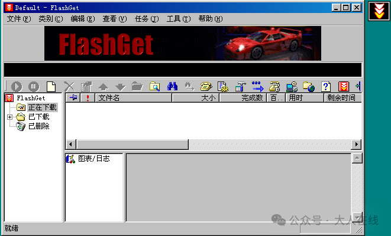Select the 正在下载 folder
This screenshot has width=391, height=236.
click(x=43, y=107)
